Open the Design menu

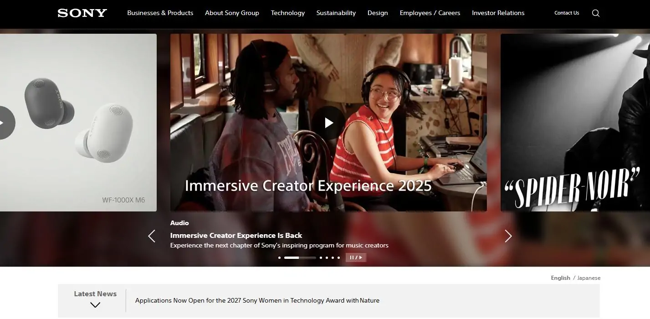[x=378, y=13]
